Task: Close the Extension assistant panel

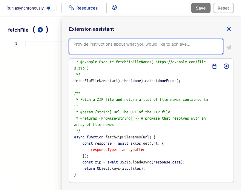Action: tap(229, 29)
